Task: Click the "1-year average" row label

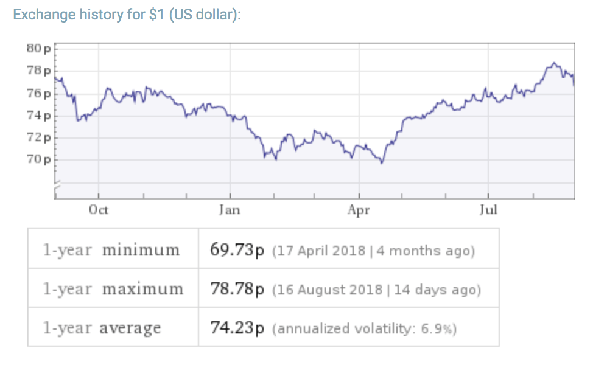Action: pyautogui.click(x=102, y=328)
